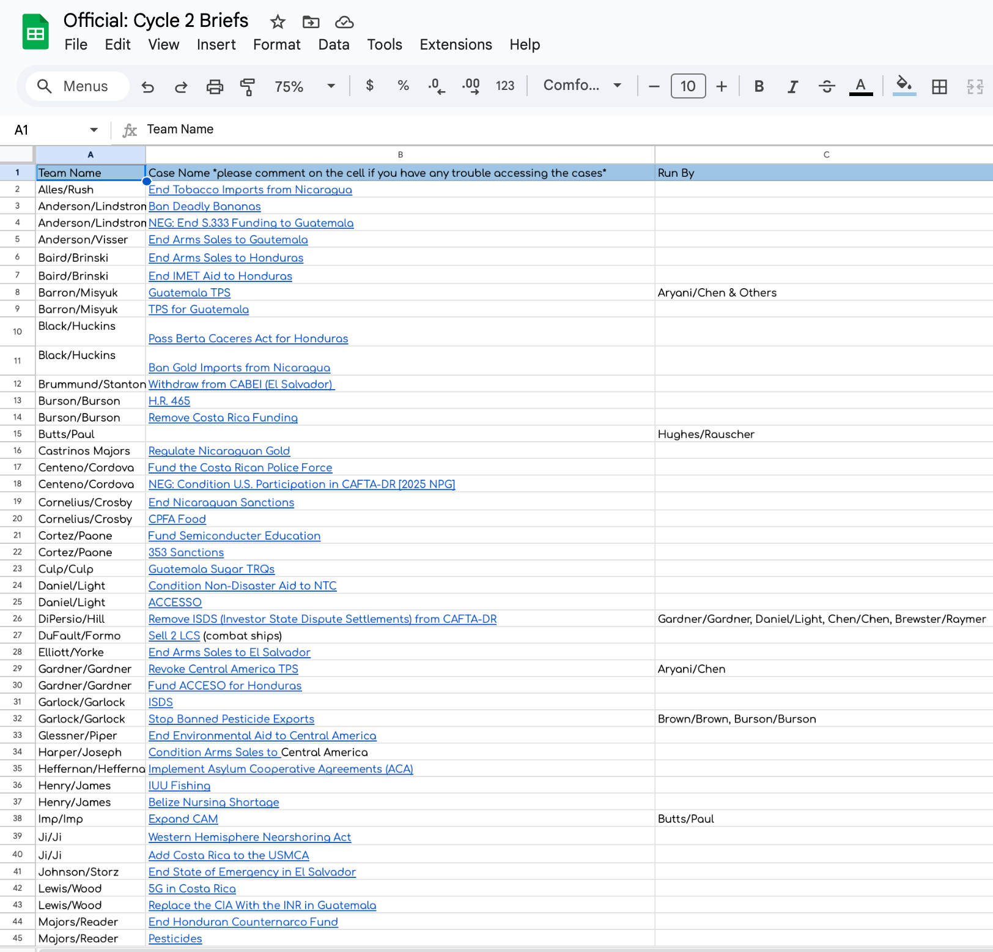Click the Google Sheets home icon

pyautogui.click(x=35, y=32)
